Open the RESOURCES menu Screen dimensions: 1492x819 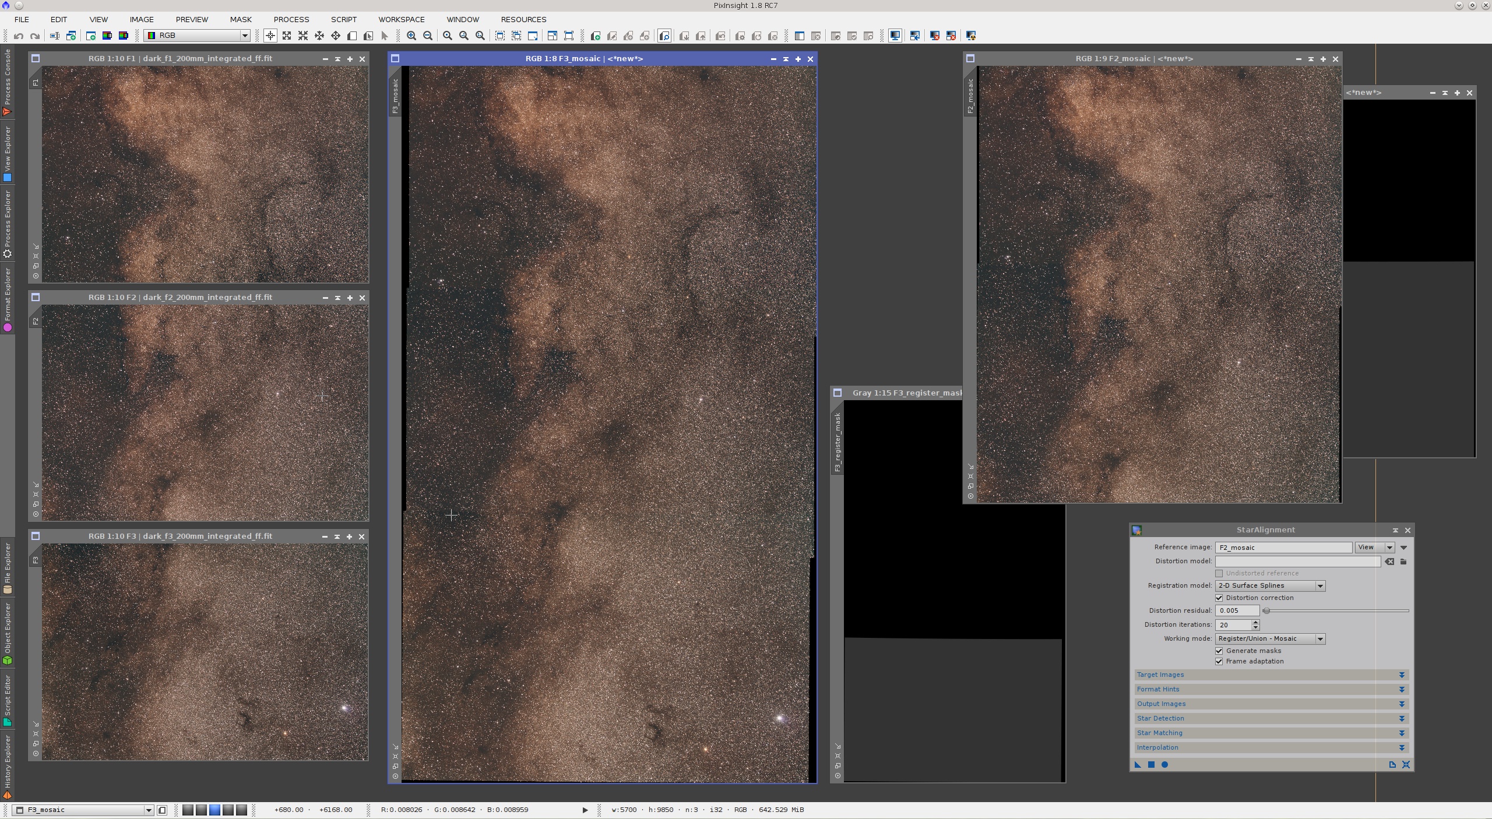tap(523, 19)
